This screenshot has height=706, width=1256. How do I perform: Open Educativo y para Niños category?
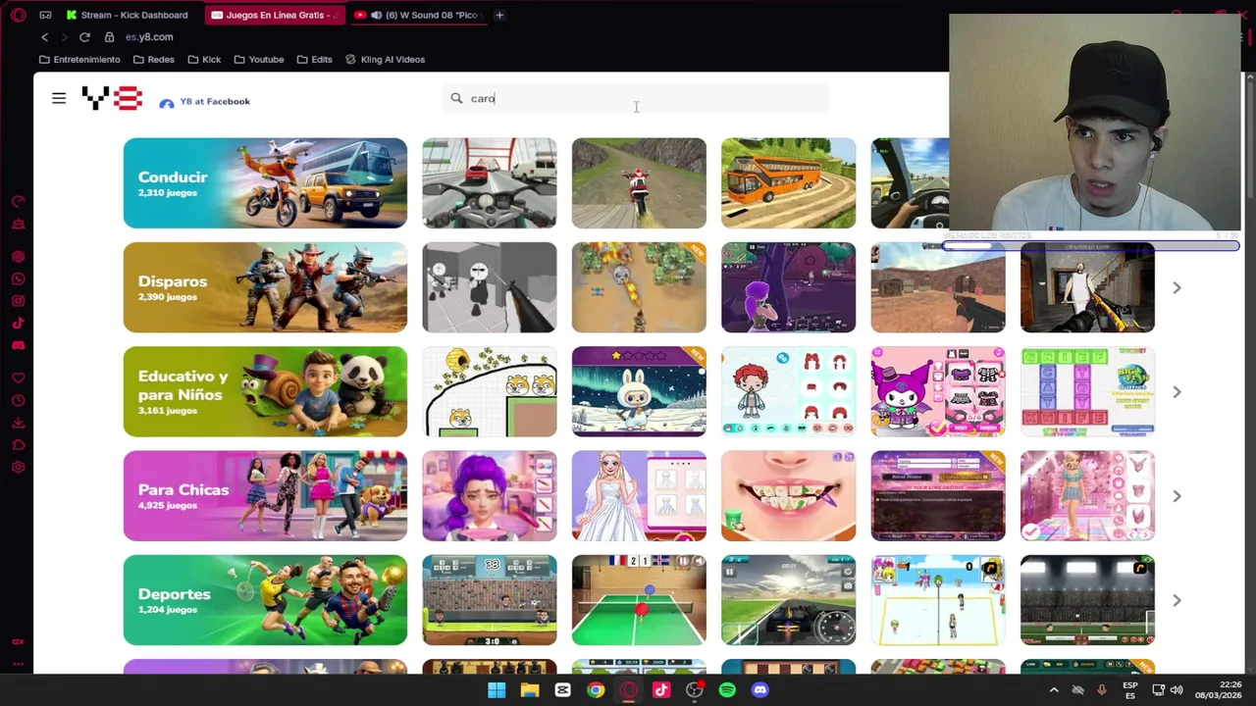[265, 392]
